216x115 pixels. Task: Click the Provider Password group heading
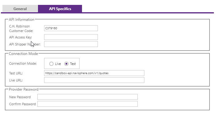click(24, 89)
